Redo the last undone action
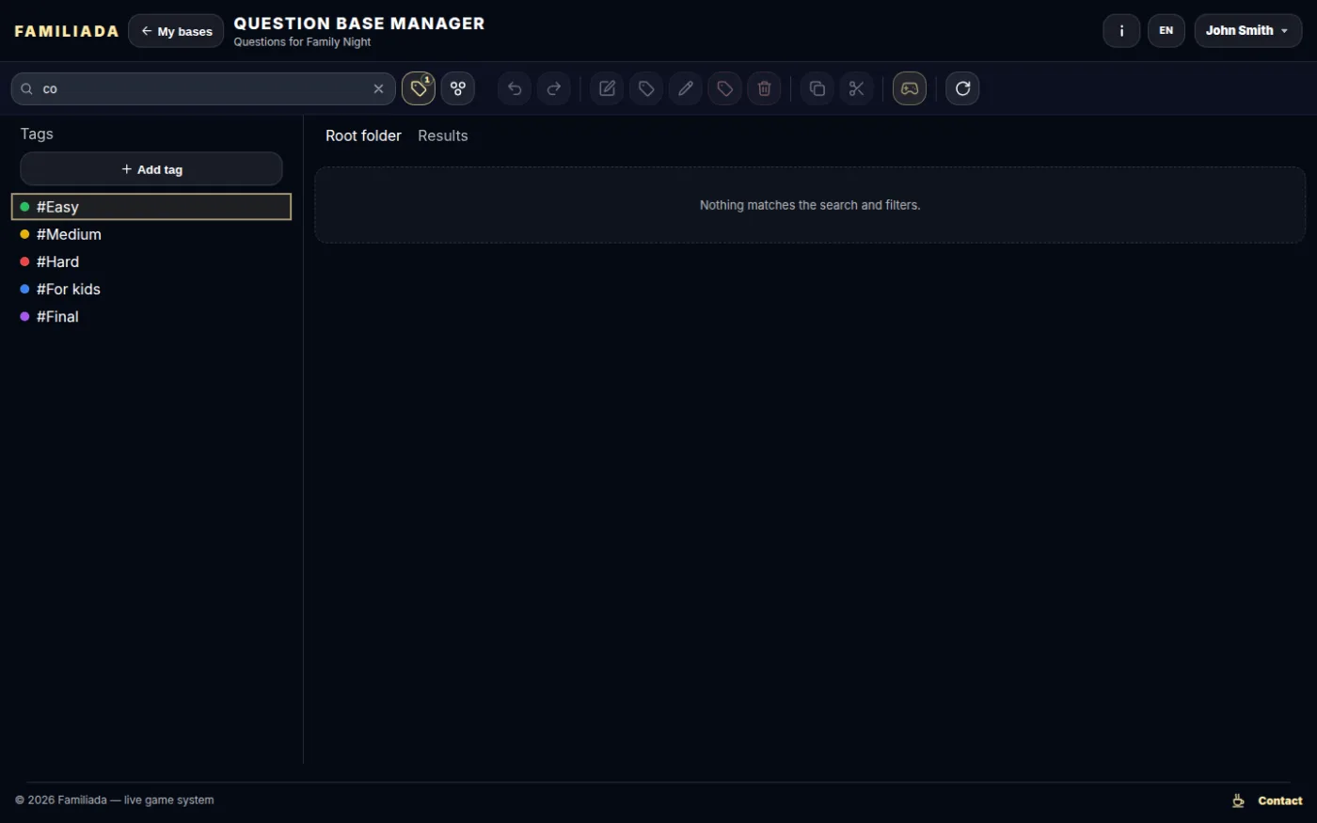This screenshot has height=823, width=1317. click(x=554, y=88)
